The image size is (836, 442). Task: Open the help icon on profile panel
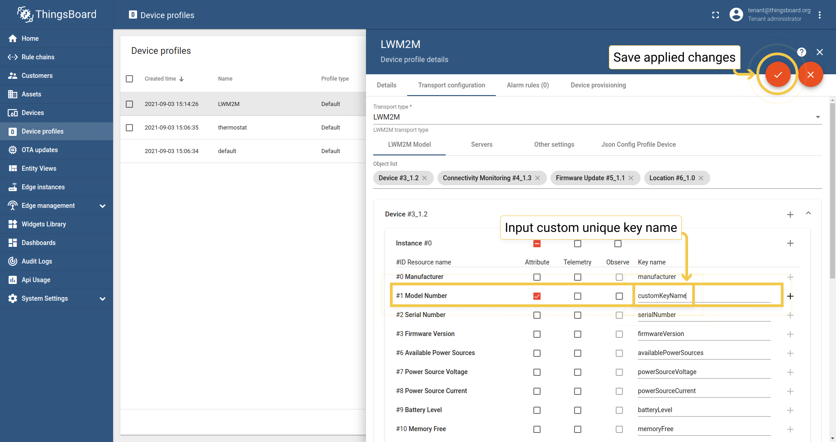(x=801, y=52)
